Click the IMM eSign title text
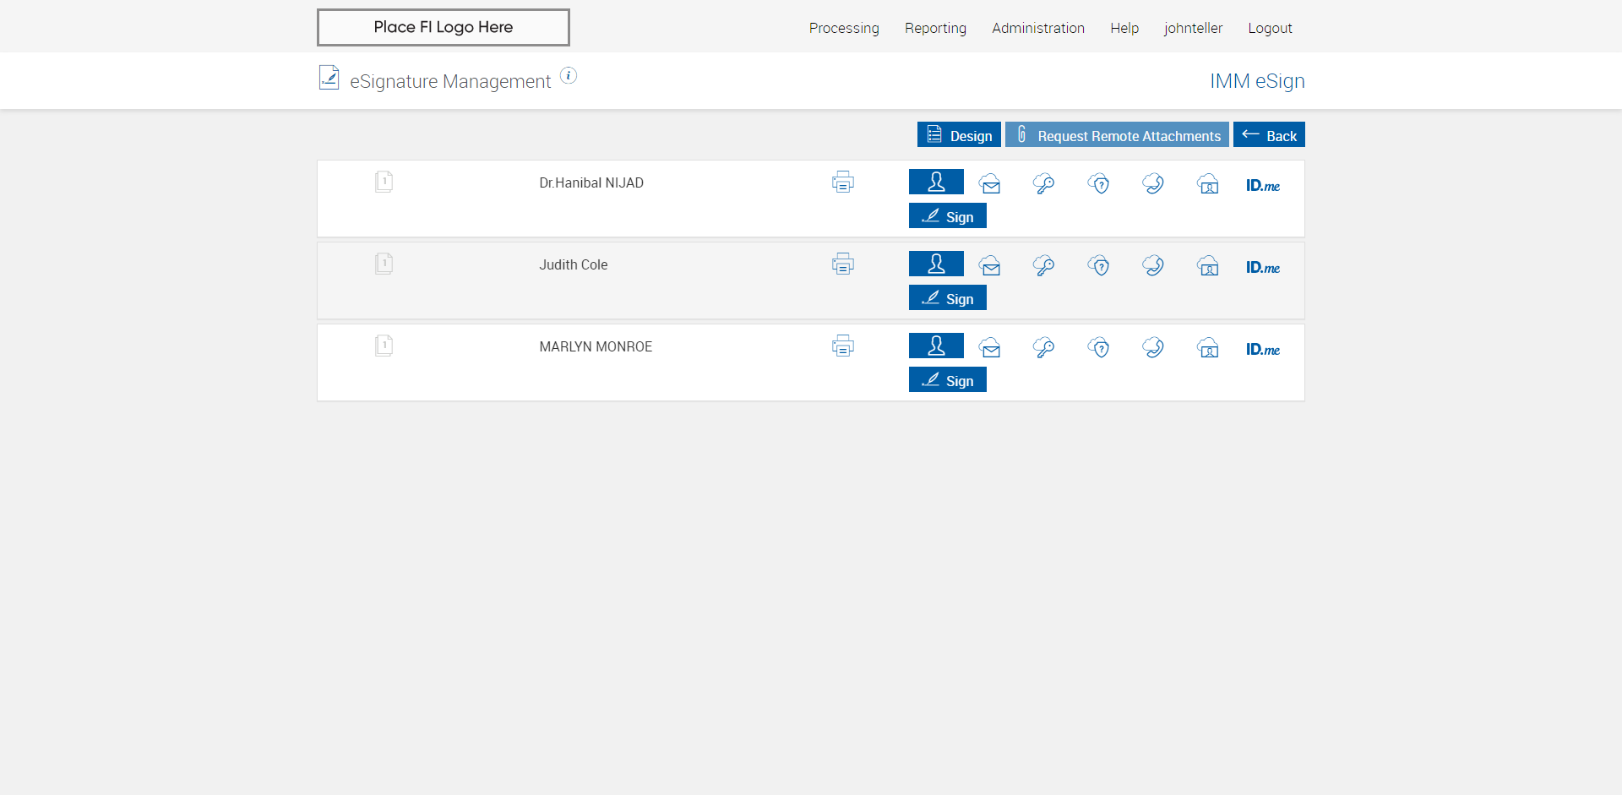 1257,81
